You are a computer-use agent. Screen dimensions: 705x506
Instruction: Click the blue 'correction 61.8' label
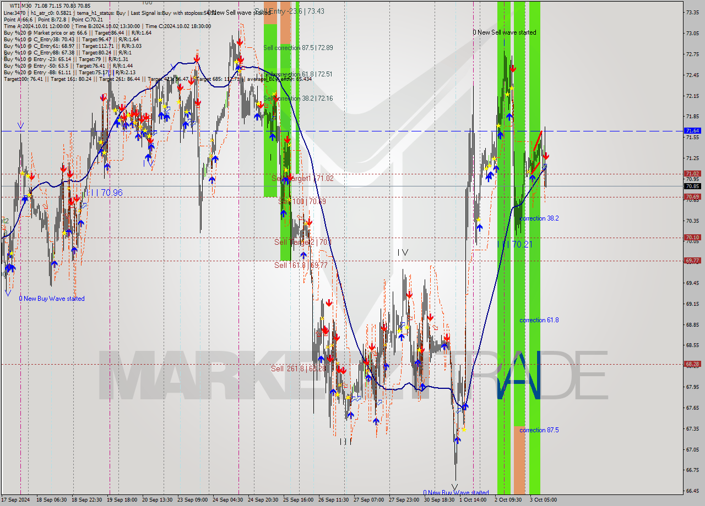pos(539,320)
